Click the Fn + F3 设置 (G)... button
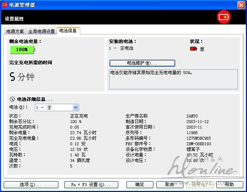 pos(91,185)
